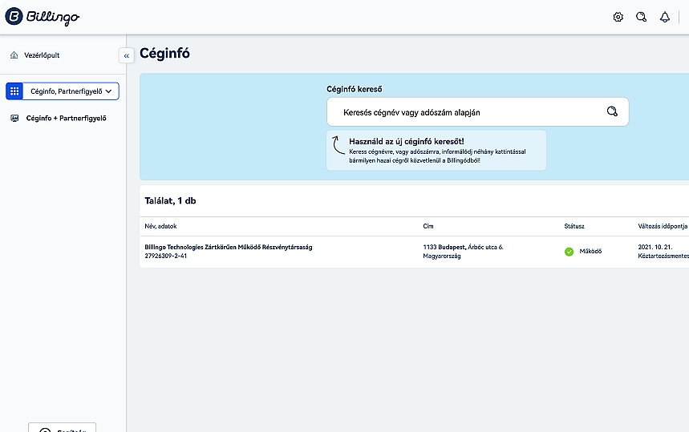Image resolution: width=689 pixels, height=432 pixels.
Task: Click the Név, adatok column header
Action: 160,226
